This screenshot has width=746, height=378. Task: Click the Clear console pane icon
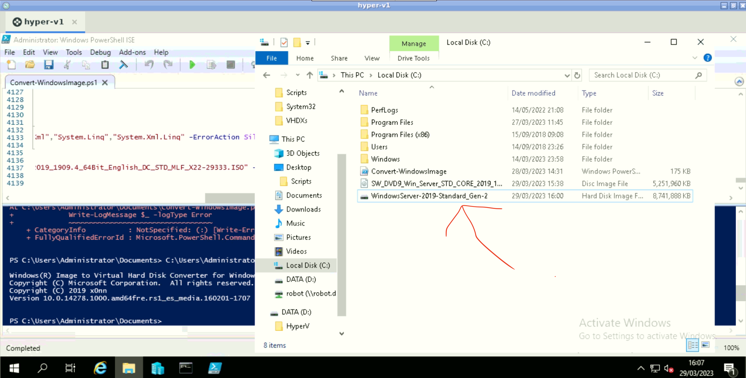tap(123, 65)
